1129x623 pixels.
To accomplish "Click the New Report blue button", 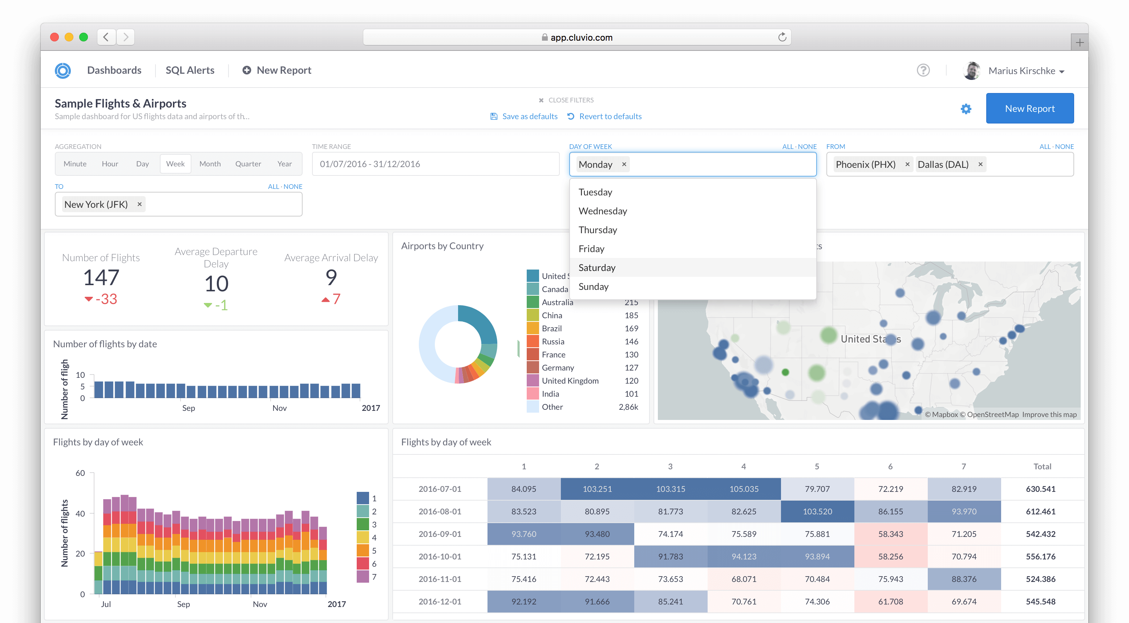I will (x=1030, y=108).
